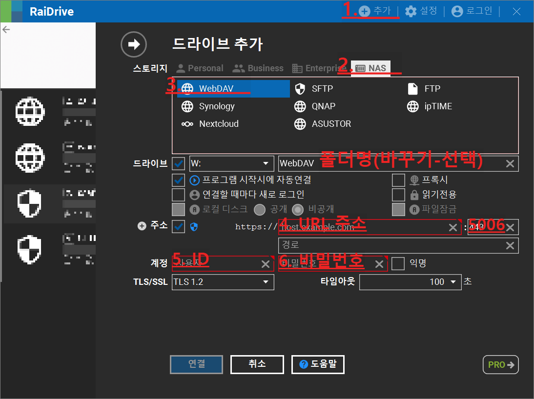Clear the path field with X
The height and width of the screenshot is (399, 534).
[510, 245]
